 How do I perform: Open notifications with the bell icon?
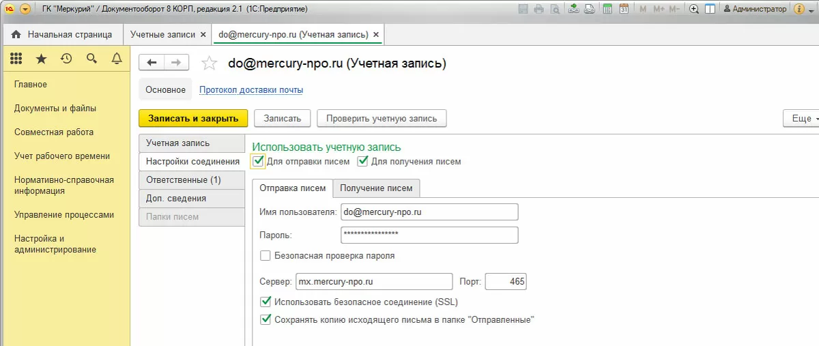(117, 59)
